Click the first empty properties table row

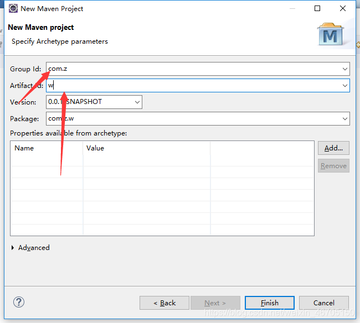pyautogui.click(x=162, y=160)
